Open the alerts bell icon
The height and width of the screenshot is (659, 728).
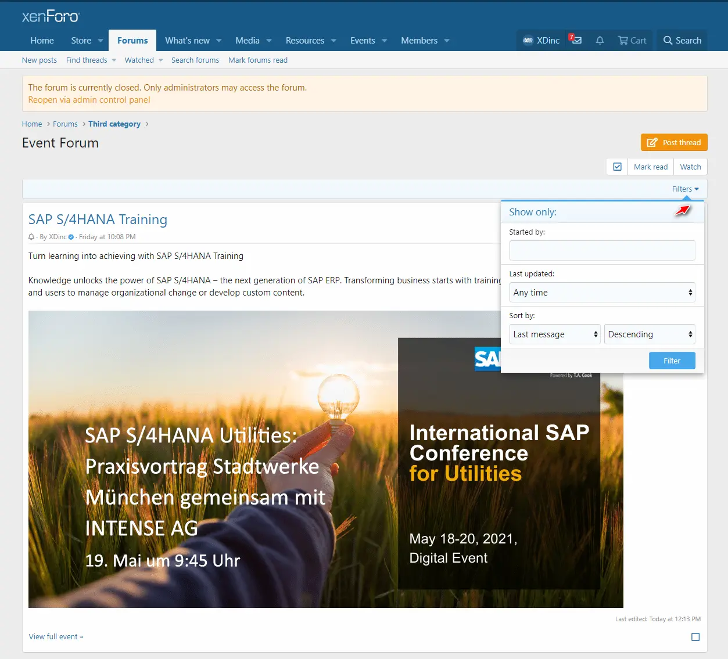[600, 41]
